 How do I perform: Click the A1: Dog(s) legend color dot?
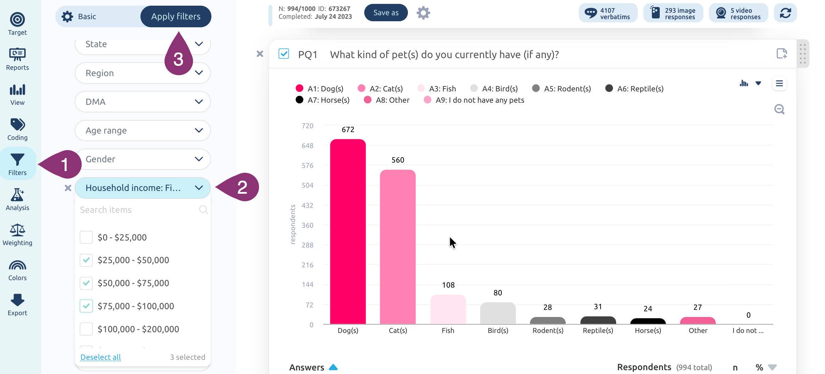[x=299, y=88]
